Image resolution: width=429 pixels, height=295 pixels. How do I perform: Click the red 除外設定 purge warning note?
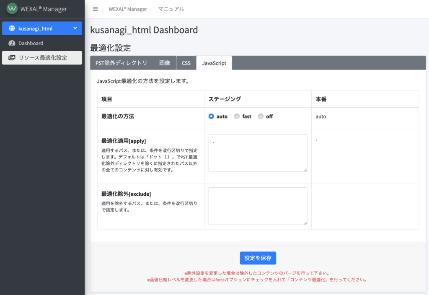pyautogui.click(x=258, y=273)
